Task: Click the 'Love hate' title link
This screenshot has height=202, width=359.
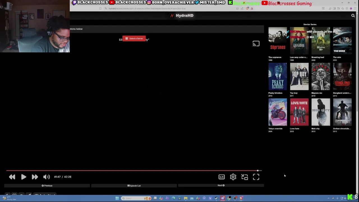Action: pyautogui.click(x=294, y=128)
